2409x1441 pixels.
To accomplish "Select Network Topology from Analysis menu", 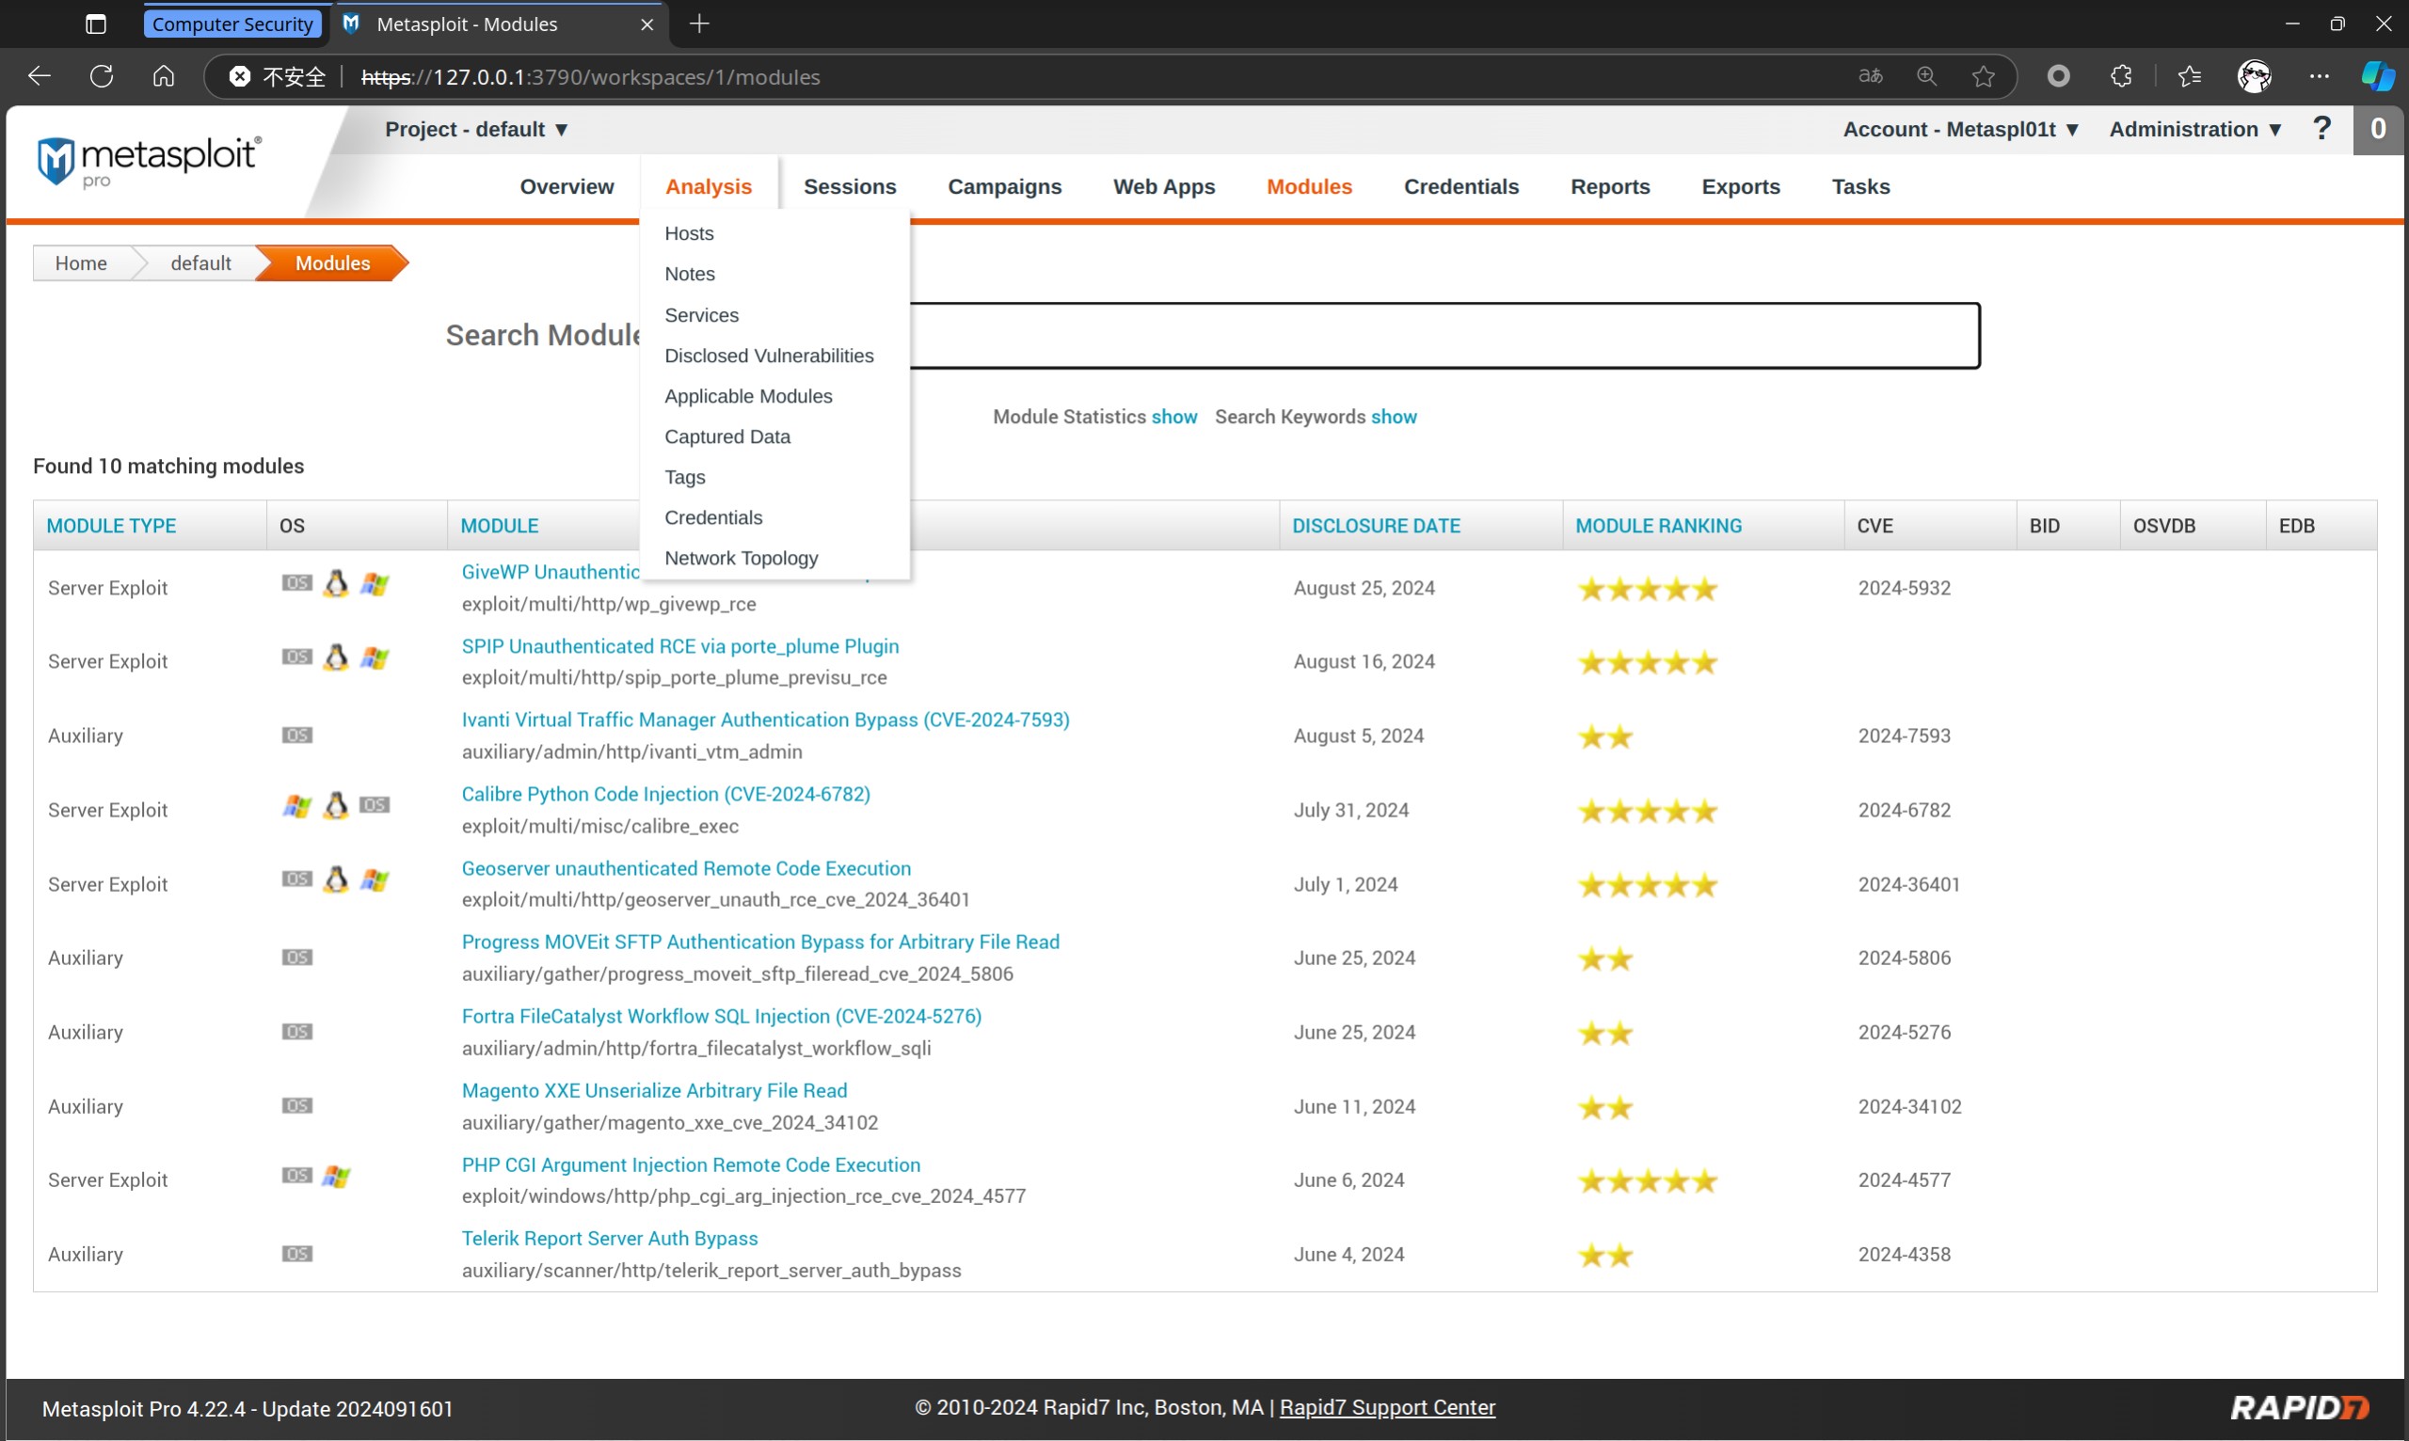I will [742, 559].
